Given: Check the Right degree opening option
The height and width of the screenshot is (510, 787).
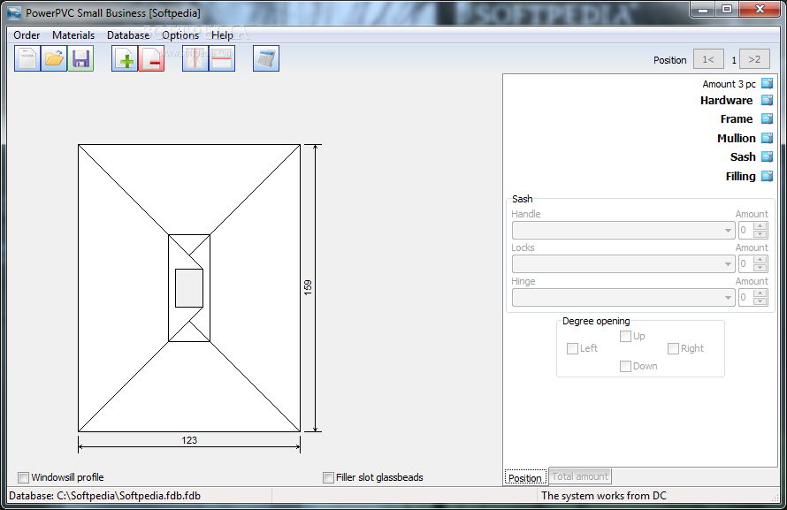Looking at the screenshot, I should (x=673, y=348).
